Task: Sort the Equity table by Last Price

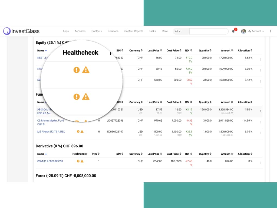Action: coord(154,50)
